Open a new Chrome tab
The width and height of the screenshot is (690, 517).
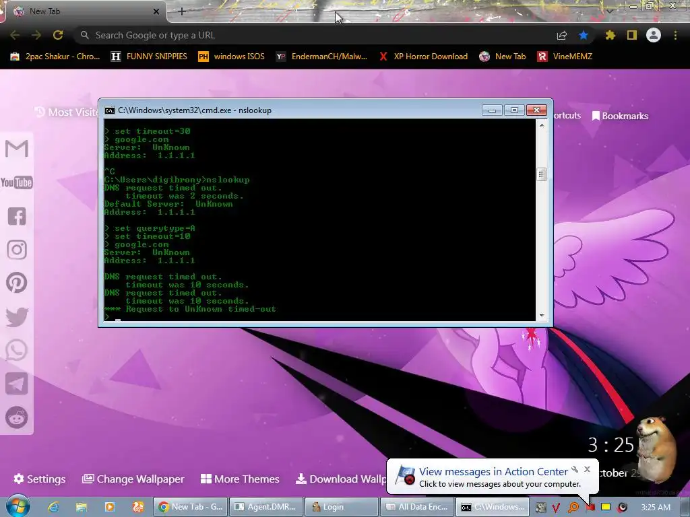point(182,11)
